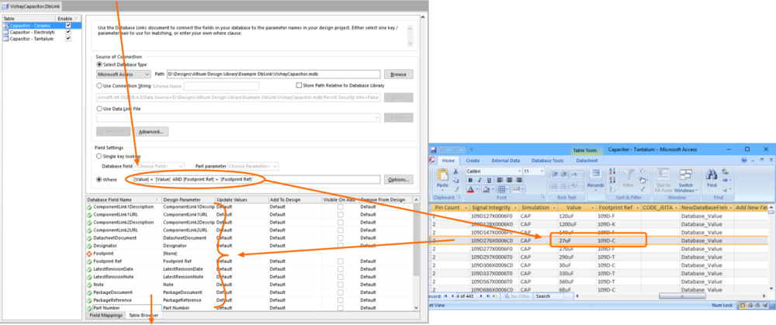This screenshot has height=325, width=776.
Task: Switch to the Table Browser tab
Action: click(x=143, y=315)
